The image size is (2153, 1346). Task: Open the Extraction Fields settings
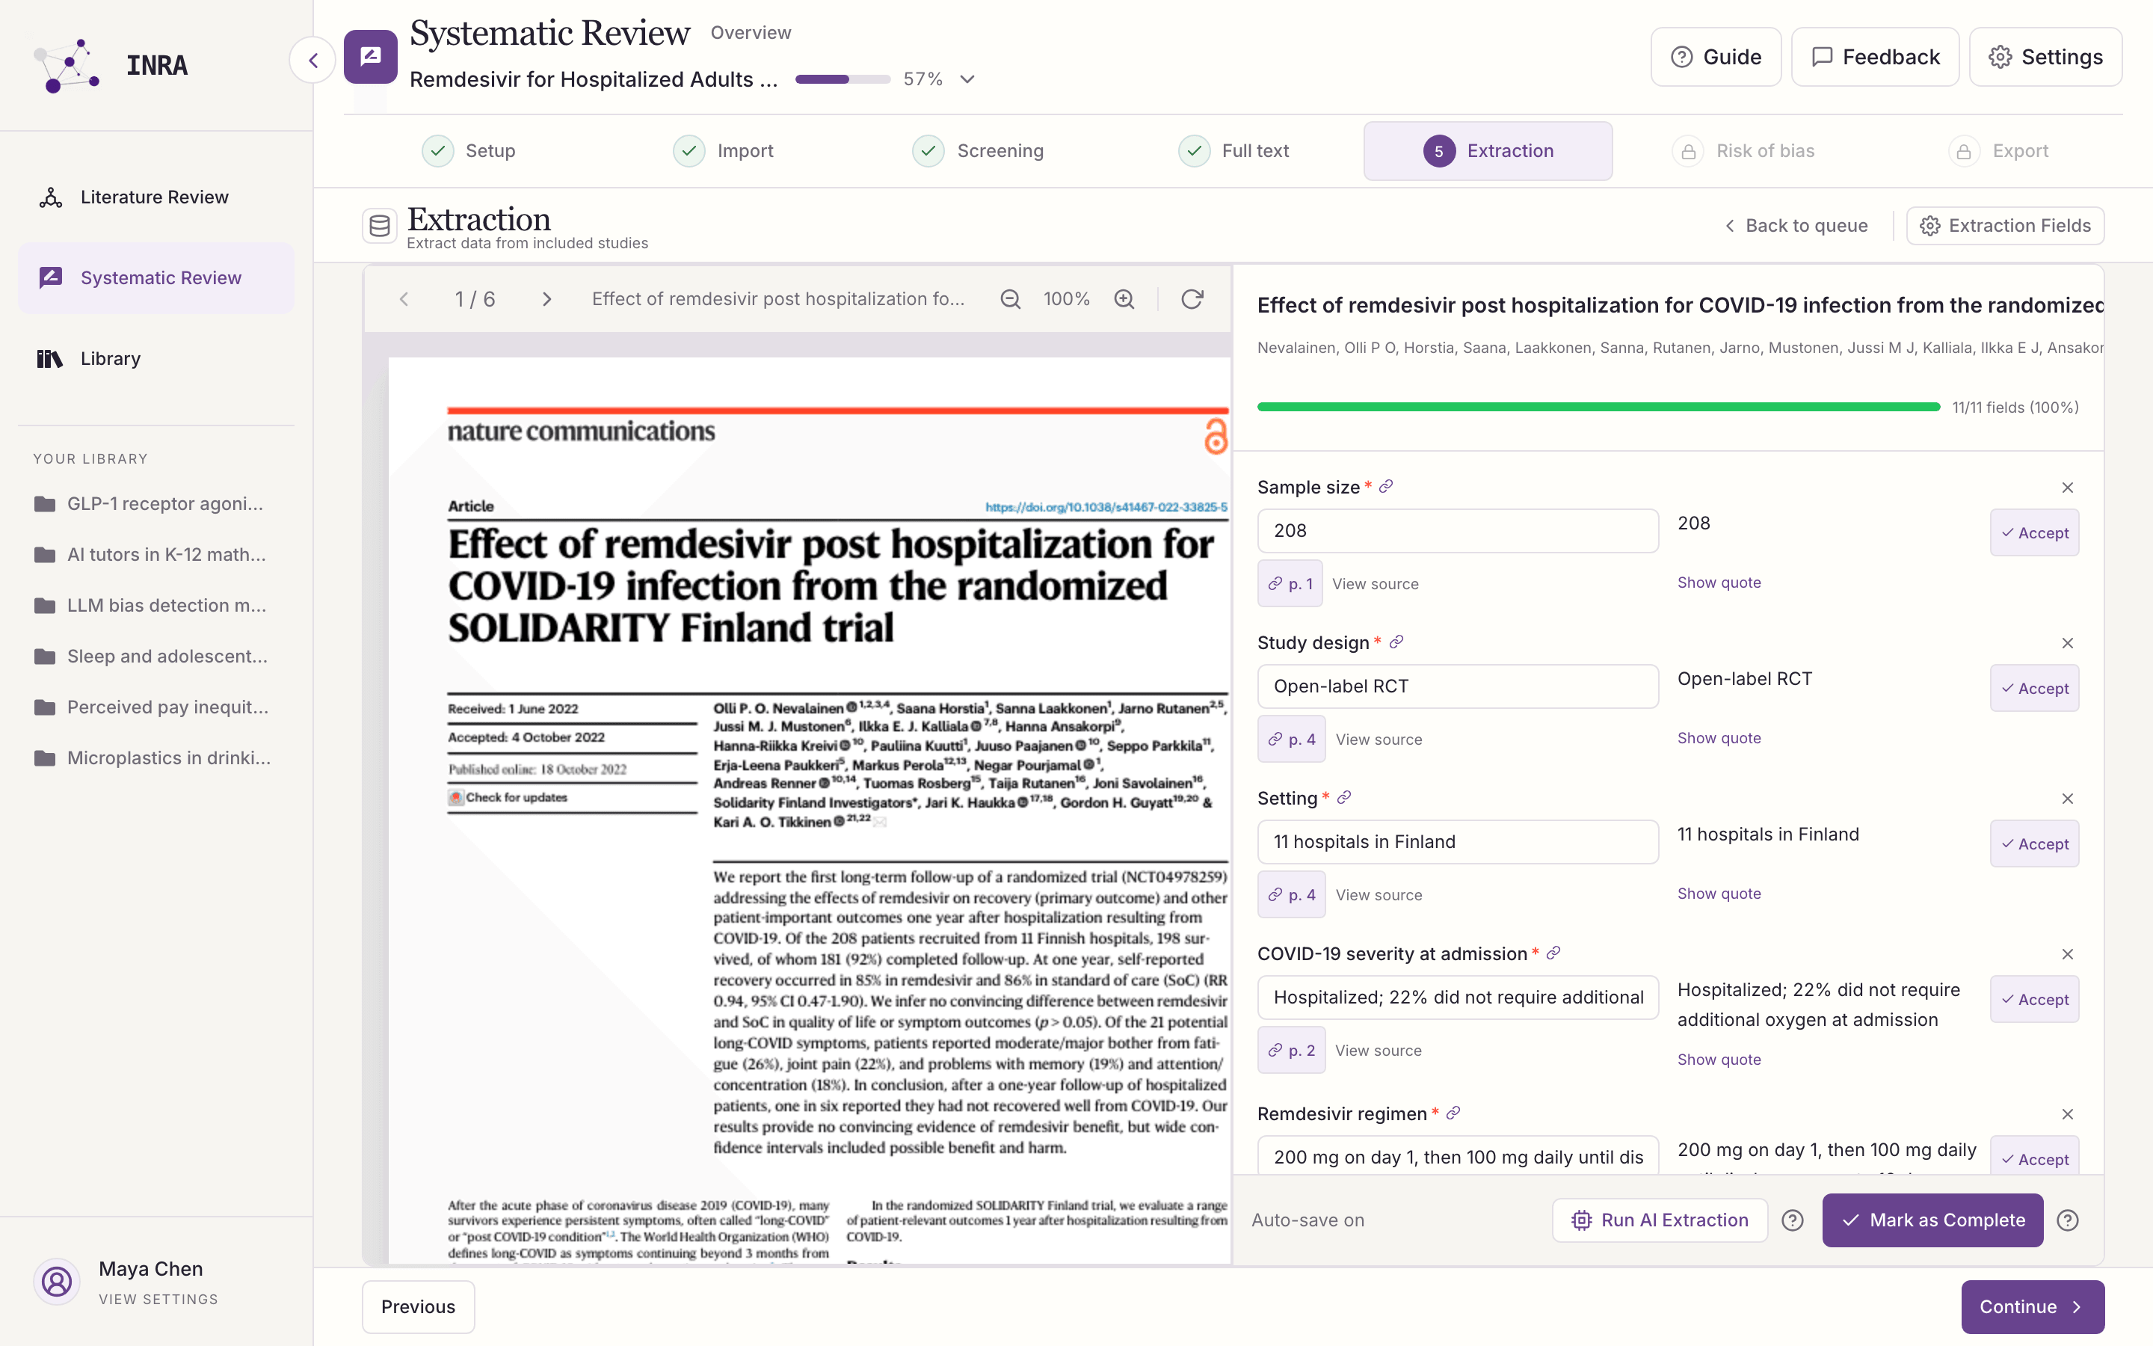coord(2005,226)
